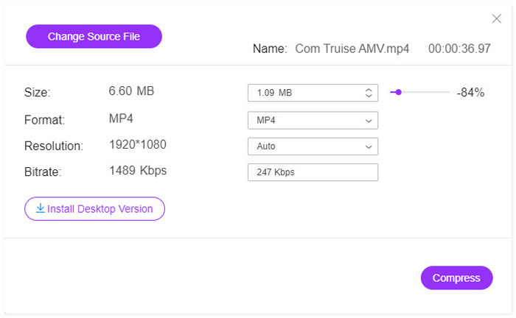Click the 247 Kbps bitrate field
The height and width of the screenshot is (318, 516).
pos(313,172)
